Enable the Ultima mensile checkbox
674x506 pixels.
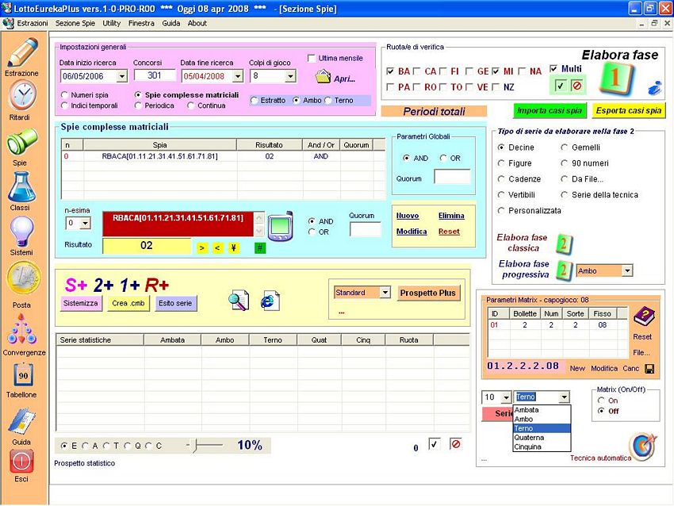point(312,59)
